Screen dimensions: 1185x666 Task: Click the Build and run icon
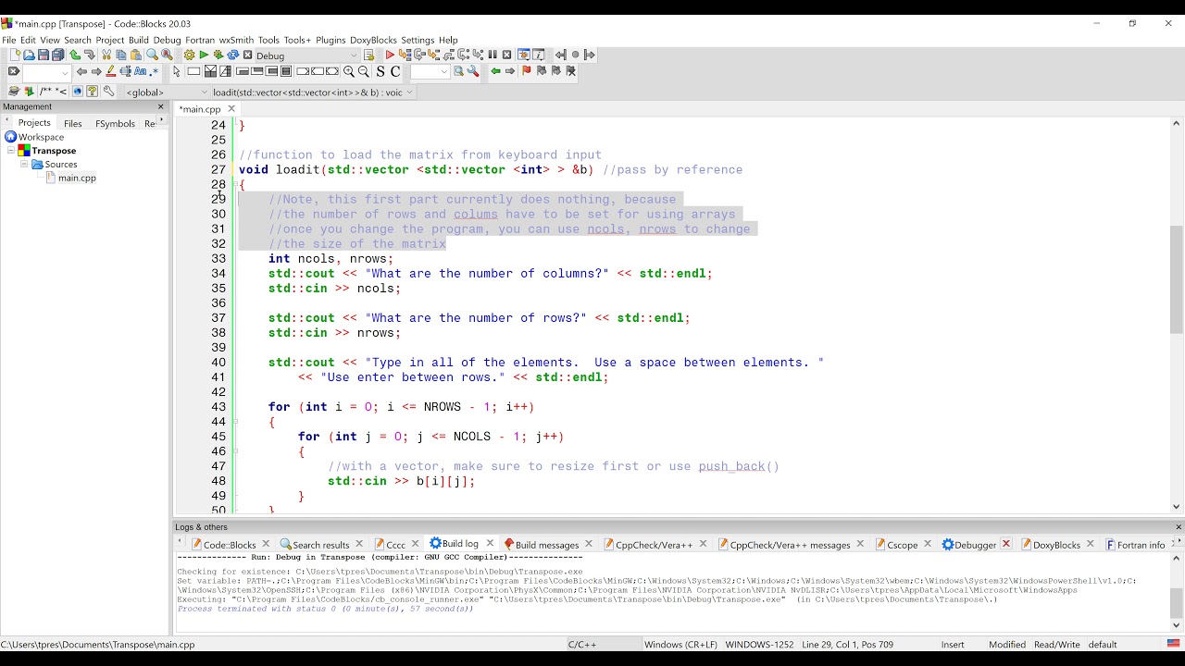(218, 55)
